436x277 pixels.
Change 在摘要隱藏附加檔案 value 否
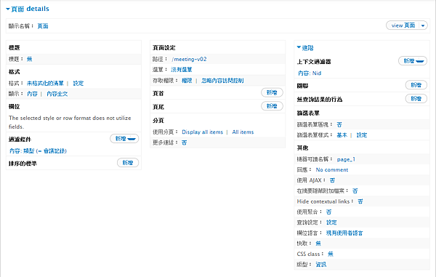355,190
